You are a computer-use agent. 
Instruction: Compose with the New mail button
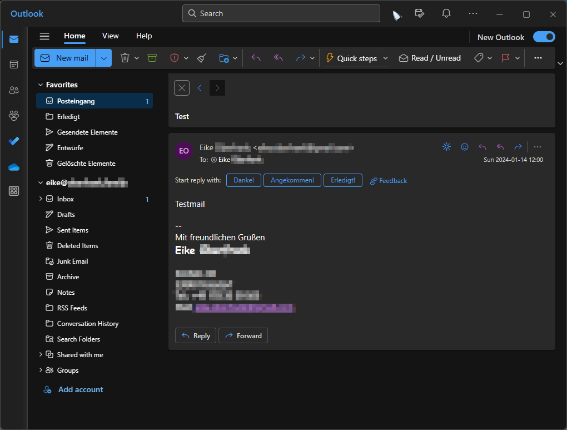tap(65, 58)
